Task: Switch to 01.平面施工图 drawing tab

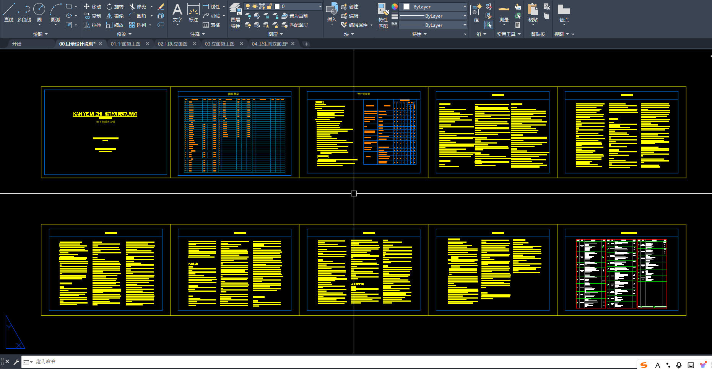Action: coord(125,44)
